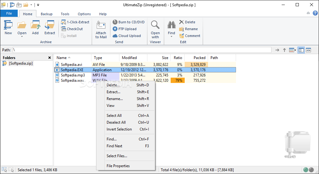Open Customize Quick Access Toolbar dropdown
Viewport: 319px width, 174px height.
coord(38,5)
